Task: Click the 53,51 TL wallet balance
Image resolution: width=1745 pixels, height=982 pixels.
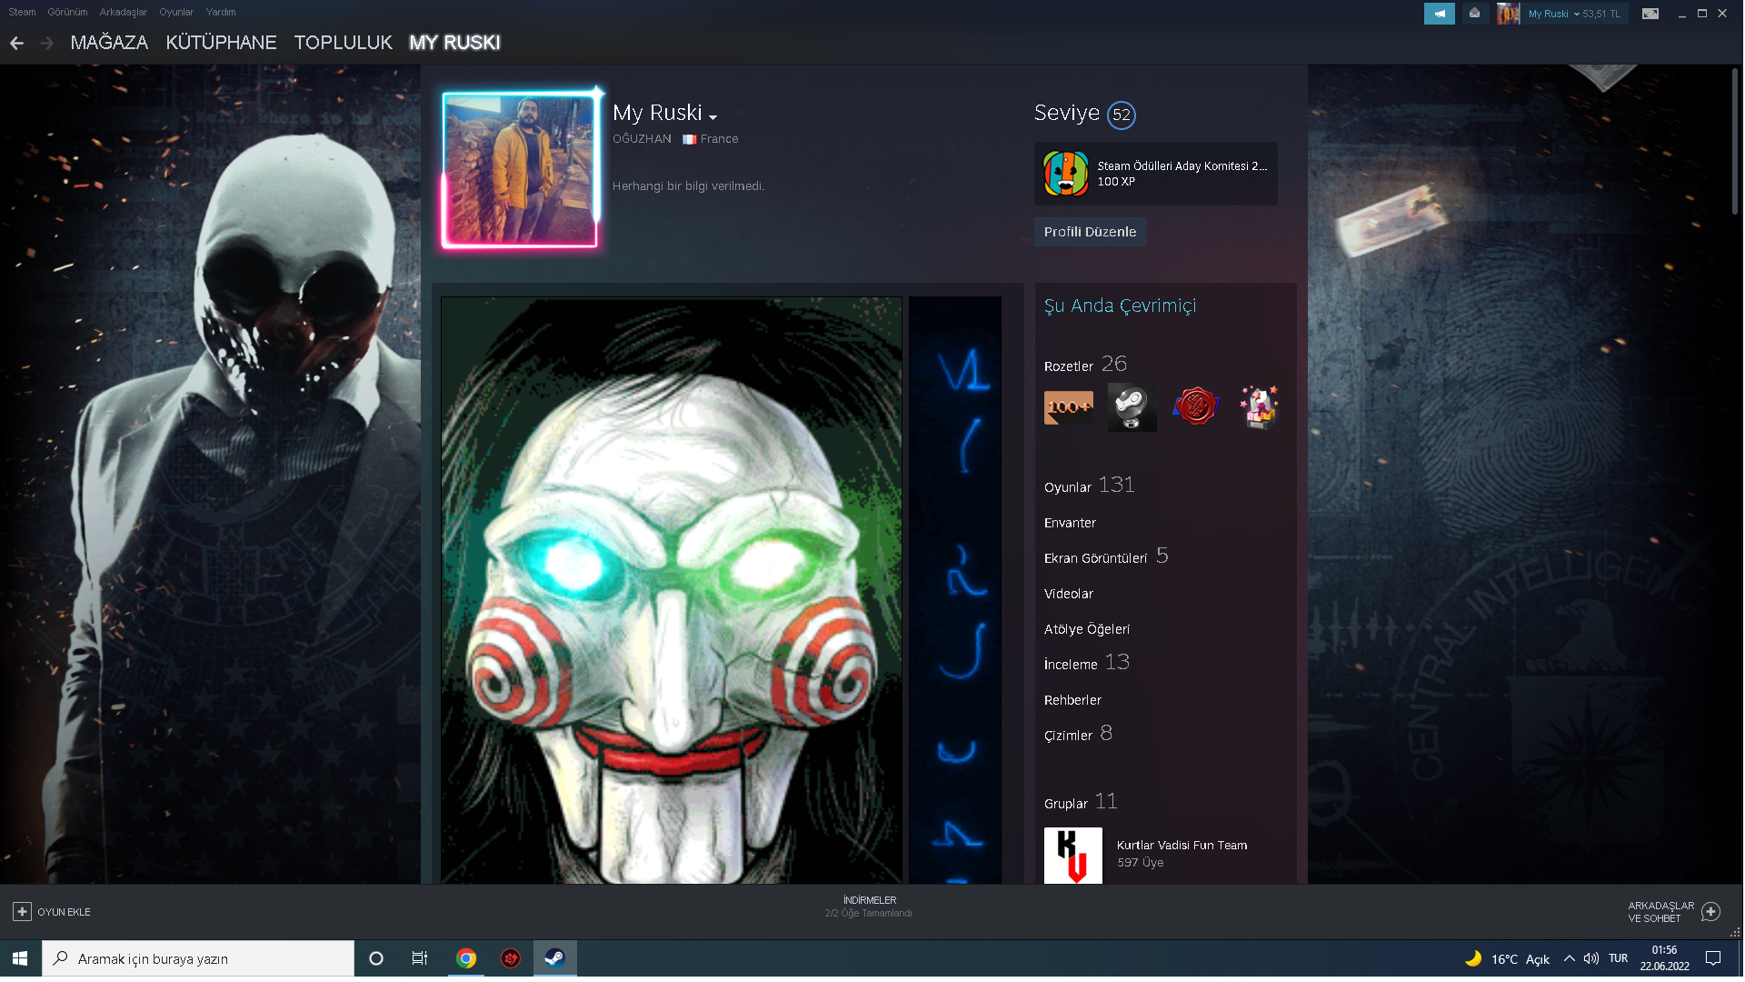Action: coord(1601,14)
